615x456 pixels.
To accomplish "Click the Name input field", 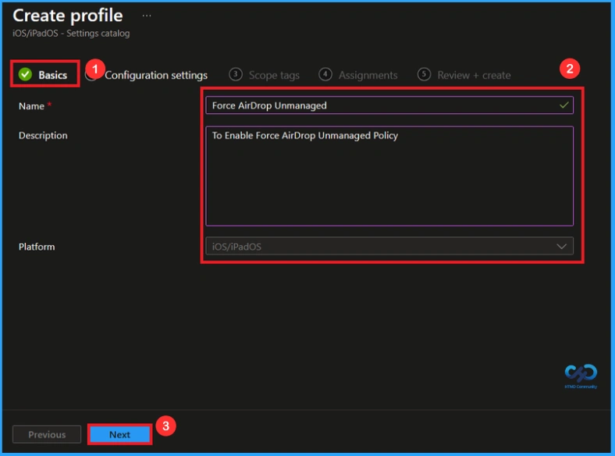I will pyautogui.click(x=389, y=105).
